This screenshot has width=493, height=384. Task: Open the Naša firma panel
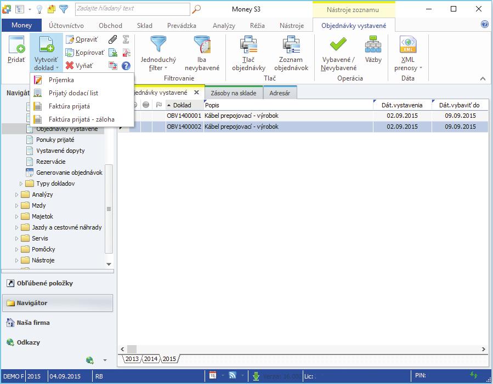(58, 323)
